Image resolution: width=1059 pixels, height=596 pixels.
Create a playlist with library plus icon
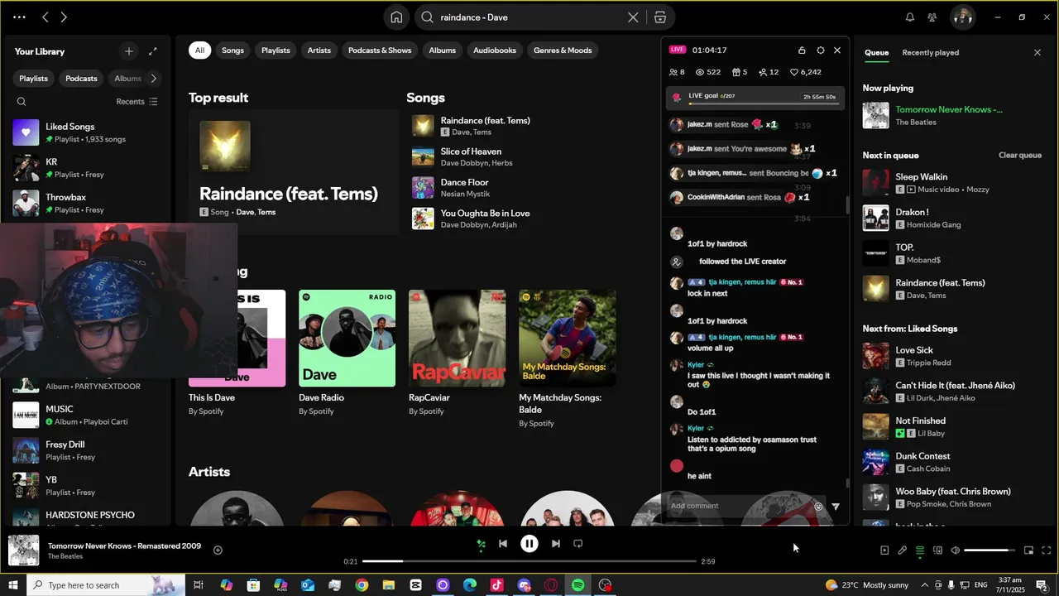point(128,51)
